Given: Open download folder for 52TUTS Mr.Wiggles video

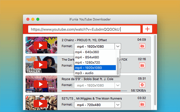Looking at the screenshot, I should click(x=142, y=104).
